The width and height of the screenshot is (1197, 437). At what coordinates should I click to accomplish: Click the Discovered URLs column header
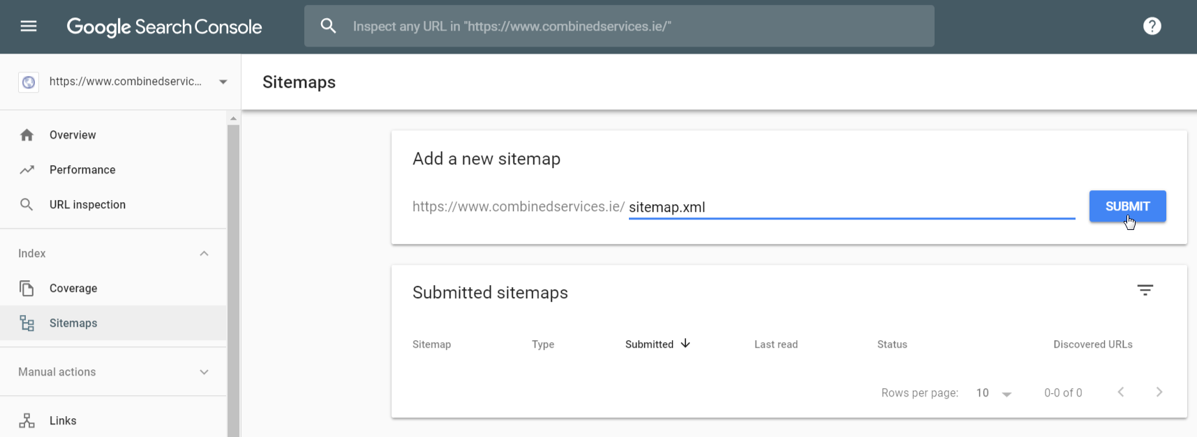pos(1093,344)
